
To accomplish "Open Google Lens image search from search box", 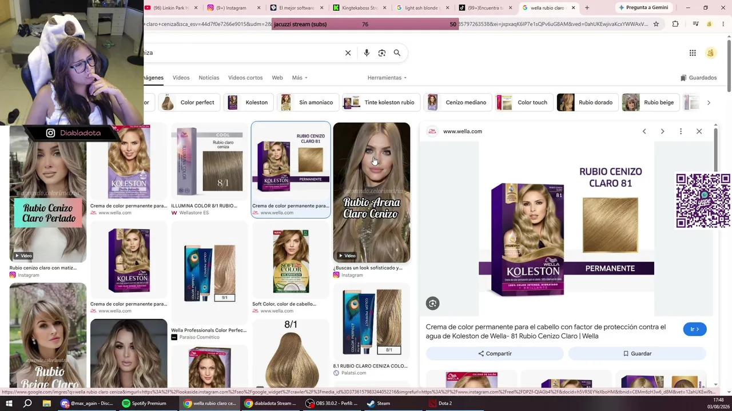I will point(382,53).
